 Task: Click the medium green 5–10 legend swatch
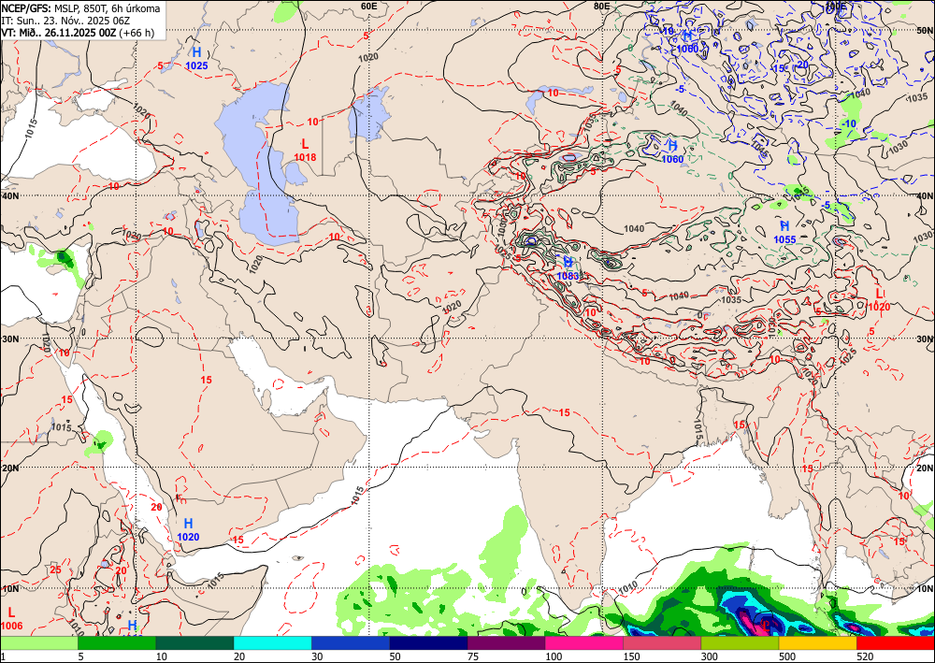point(117,642)
